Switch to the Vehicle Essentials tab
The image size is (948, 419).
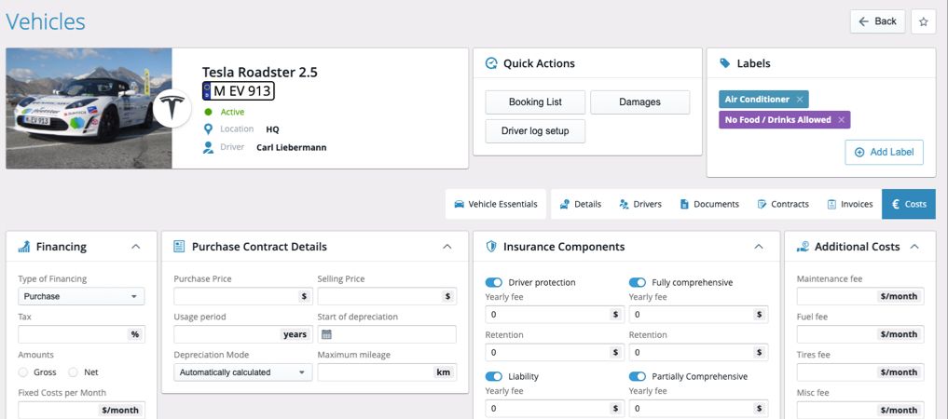(x=496, y=204)
